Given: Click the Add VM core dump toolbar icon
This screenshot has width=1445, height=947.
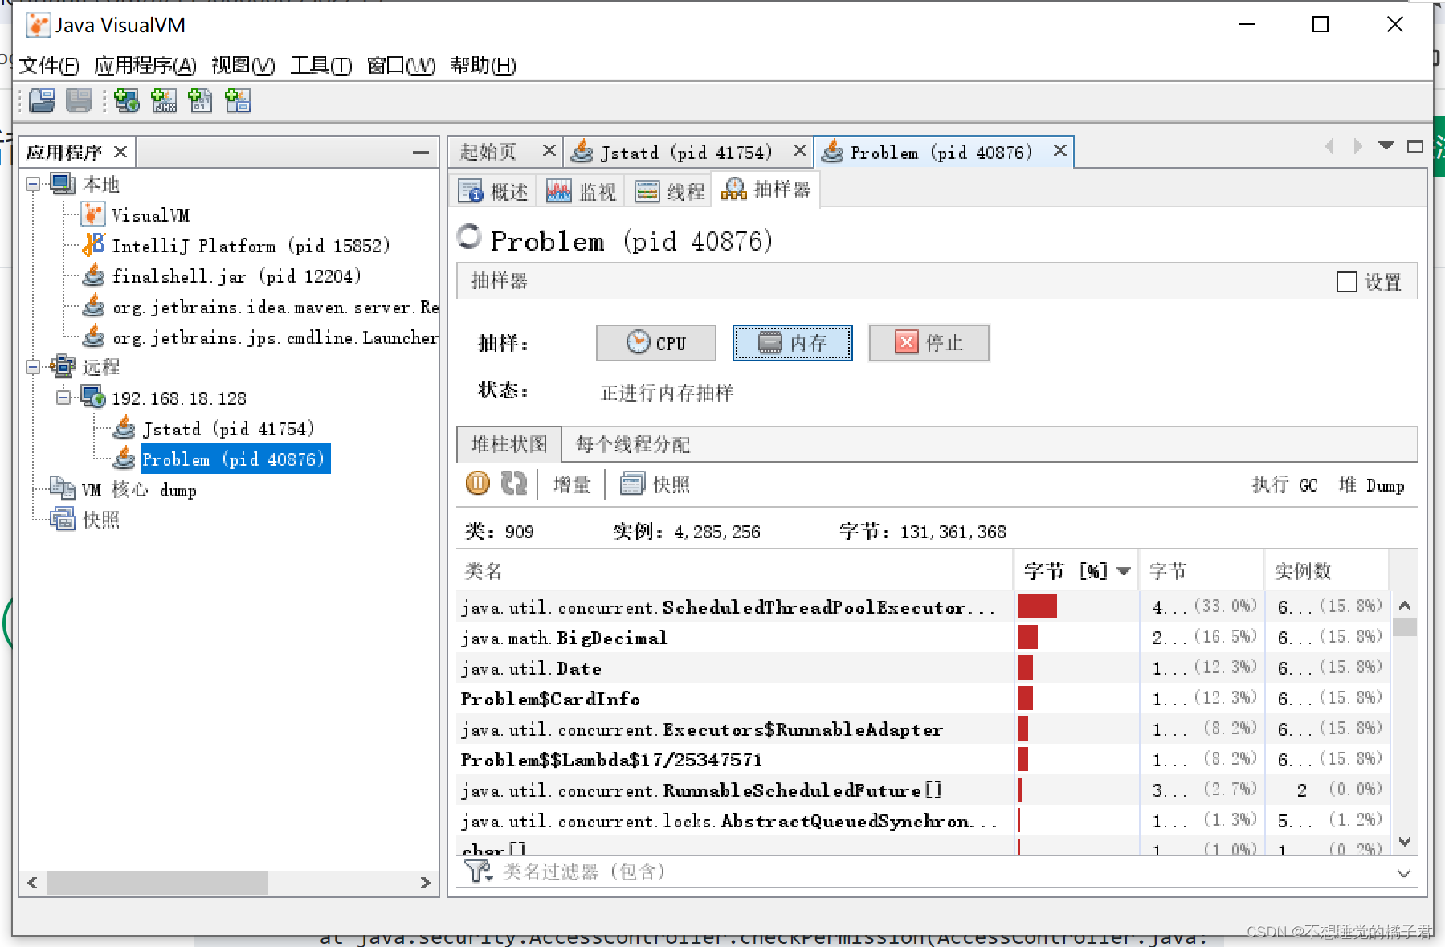Looking at the screenshot, I should 200,100.
